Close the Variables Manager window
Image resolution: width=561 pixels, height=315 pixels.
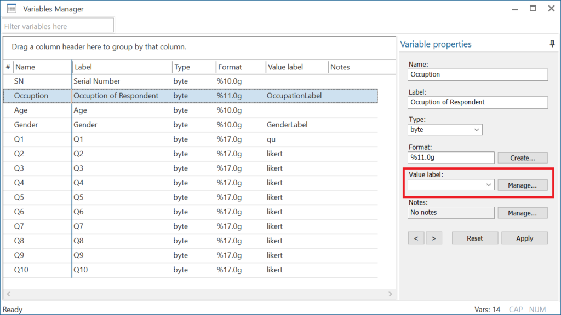point(551,9)
